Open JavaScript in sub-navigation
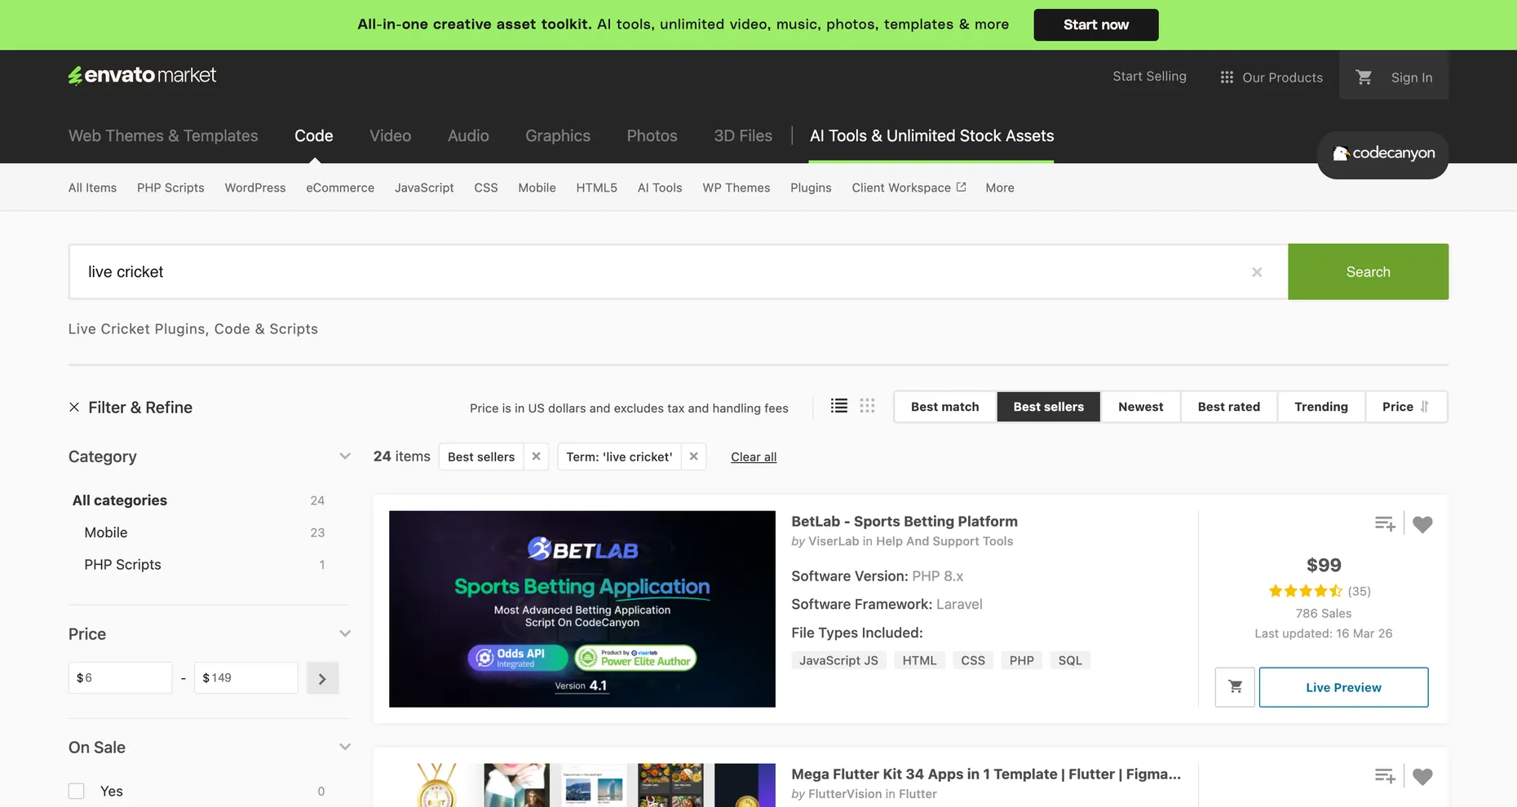 424,187
